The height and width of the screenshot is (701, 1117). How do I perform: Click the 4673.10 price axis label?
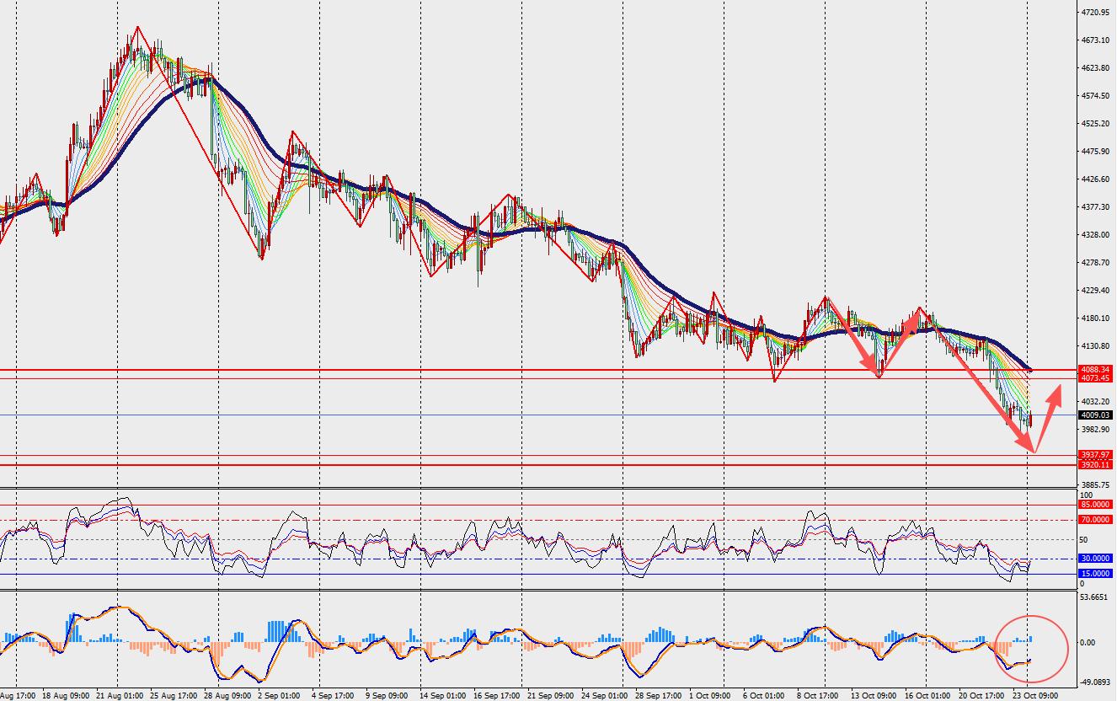pos(1097,40)
